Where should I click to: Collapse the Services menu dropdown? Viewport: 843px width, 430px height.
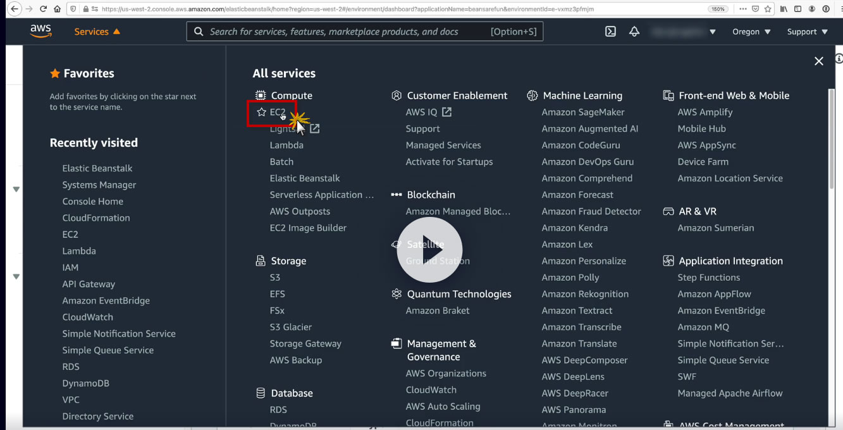[97, 32]
